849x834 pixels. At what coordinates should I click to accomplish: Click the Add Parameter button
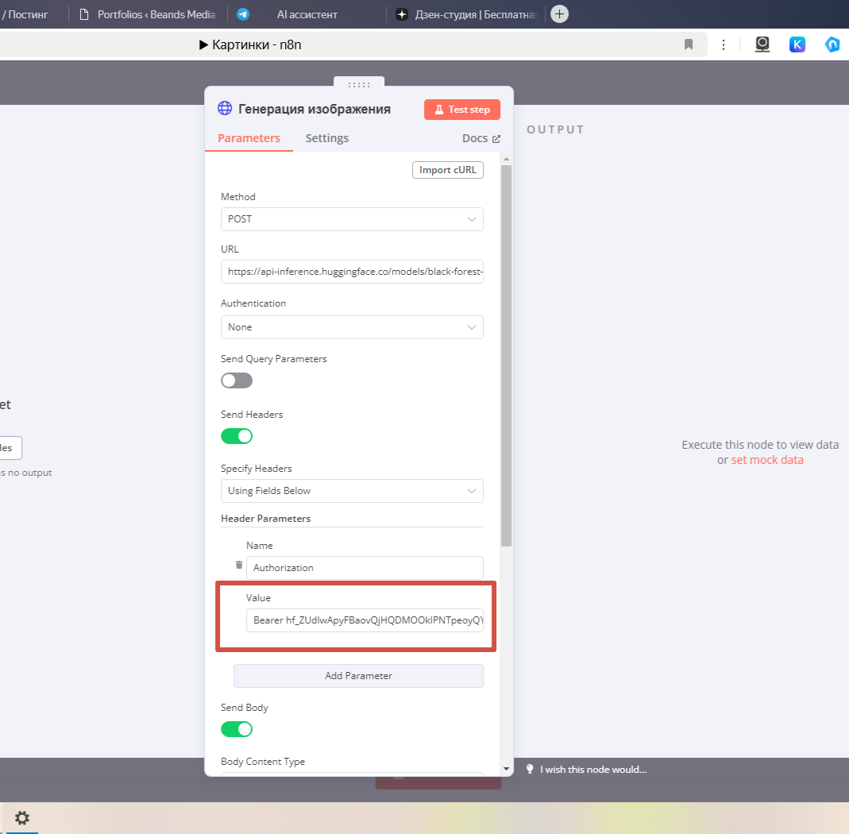pos(358,676)
